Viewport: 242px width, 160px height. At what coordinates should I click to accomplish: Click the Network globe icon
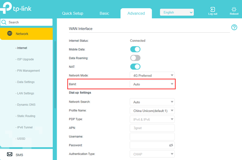coord(10,34)
